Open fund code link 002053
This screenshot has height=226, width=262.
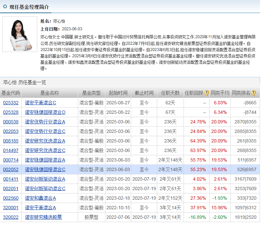(x=11, y=131)
